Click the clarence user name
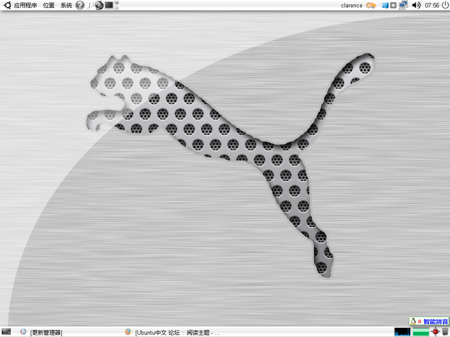Screen dimensions: 450x337 pyautogui.click(x=352, y=5)
